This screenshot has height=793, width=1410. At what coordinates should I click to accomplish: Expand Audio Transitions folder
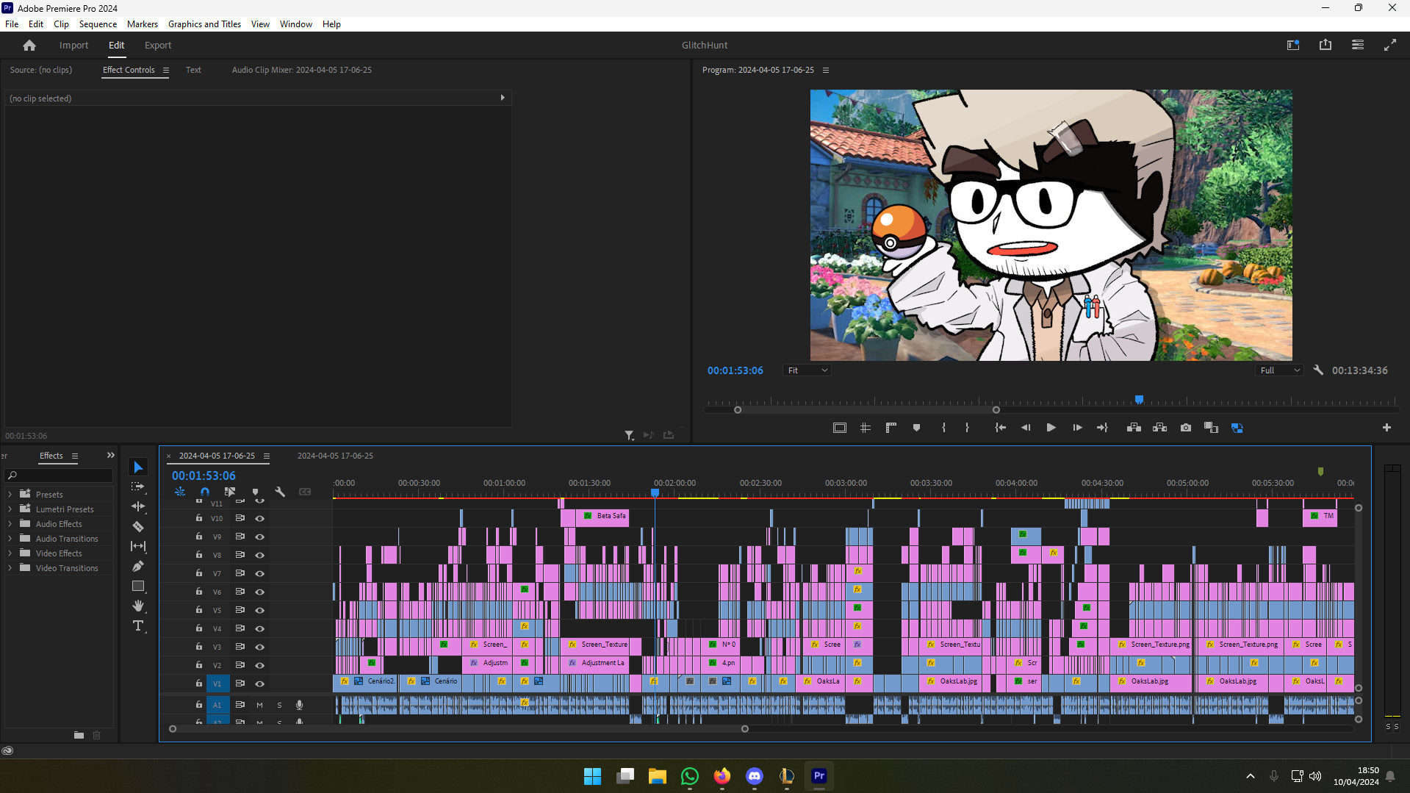click(10, 539)
